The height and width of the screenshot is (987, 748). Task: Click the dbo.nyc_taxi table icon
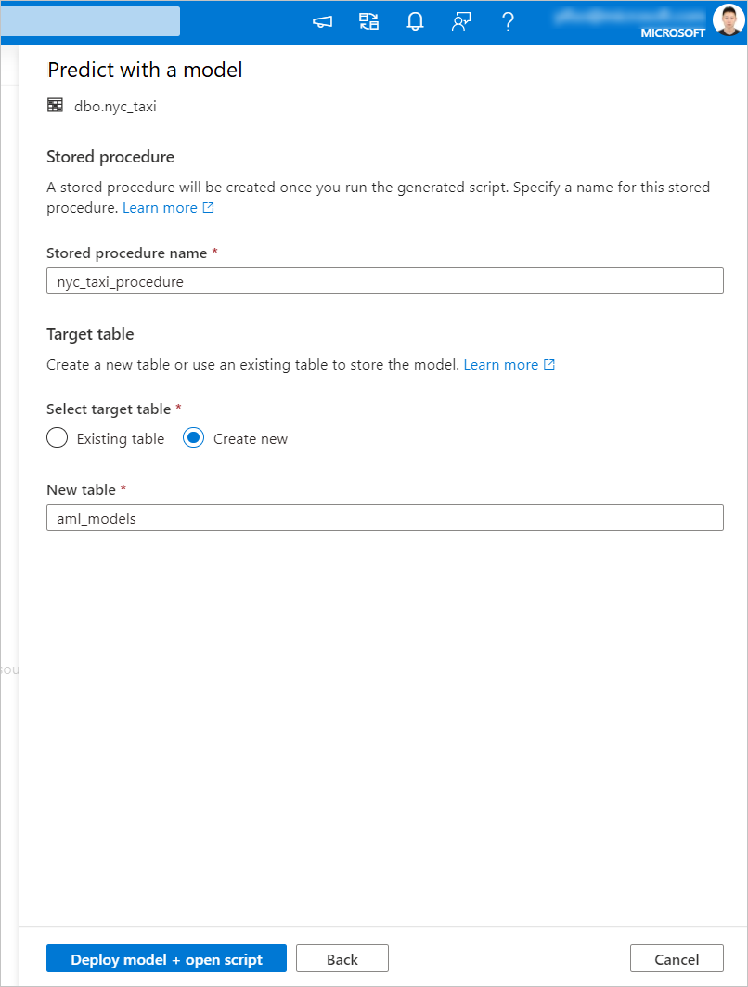56,106
